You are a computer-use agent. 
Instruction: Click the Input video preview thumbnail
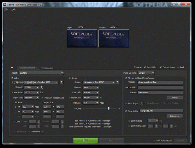82,38
